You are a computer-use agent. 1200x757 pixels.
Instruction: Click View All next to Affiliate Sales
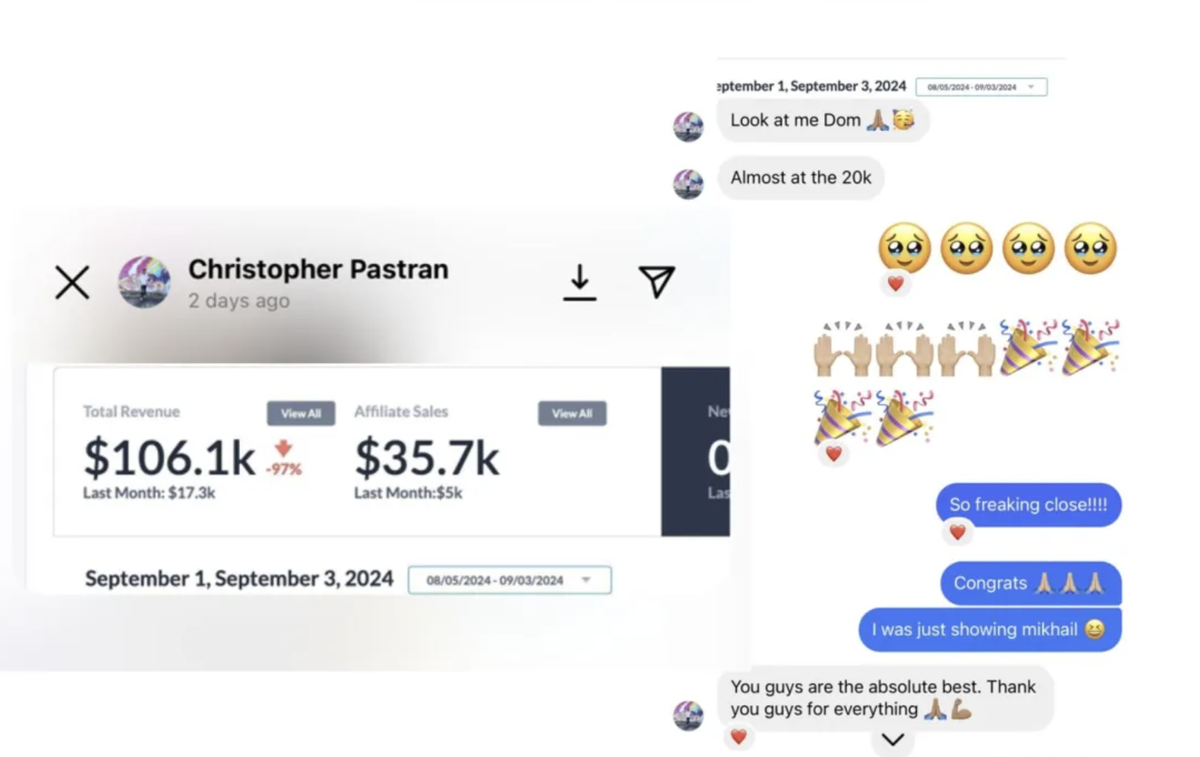coord(572,413)
